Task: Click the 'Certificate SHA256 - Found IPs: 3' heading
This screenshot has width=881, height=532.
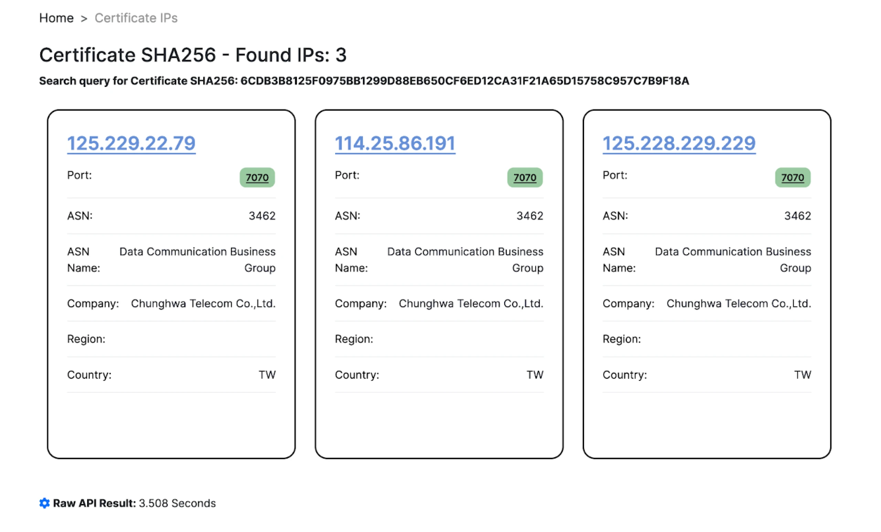Action: click(x=193, y=55)
